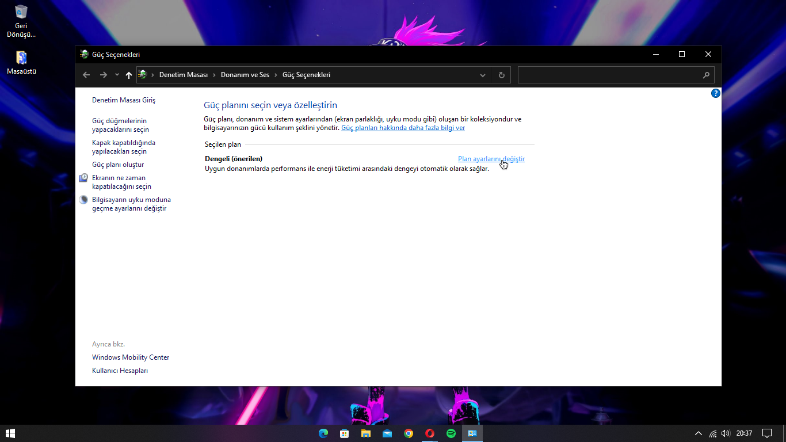The width and height of the screenshot is (786, 442).
Task: Expand the address bar history dropdown
Action: pos(483,75)
